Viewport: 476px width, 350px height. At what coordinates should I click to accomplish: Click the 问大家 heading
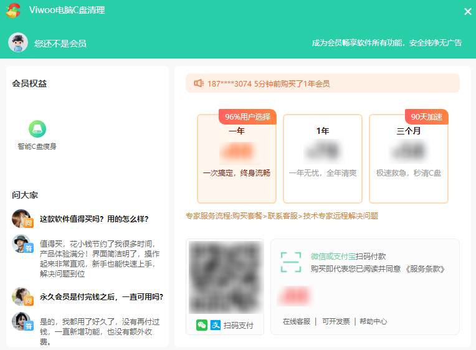coord(25,195)
